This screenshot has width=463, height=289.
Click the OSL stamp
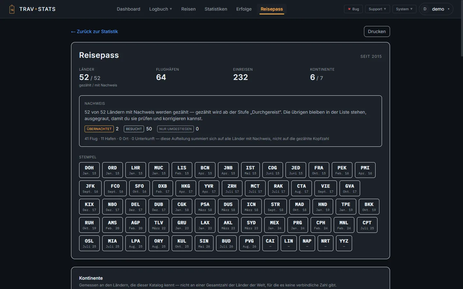pyautogui.click(x=89, y=243)
